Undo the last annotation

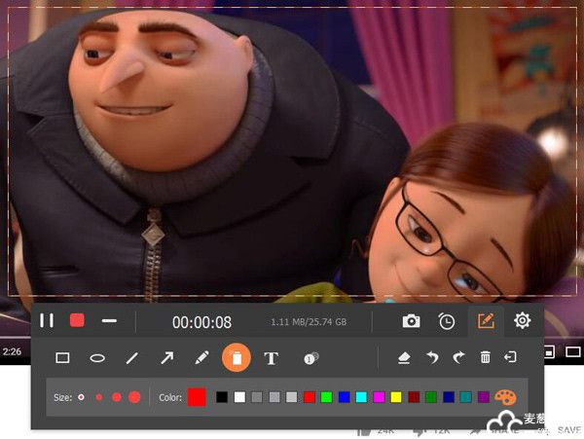click(432, 358)
